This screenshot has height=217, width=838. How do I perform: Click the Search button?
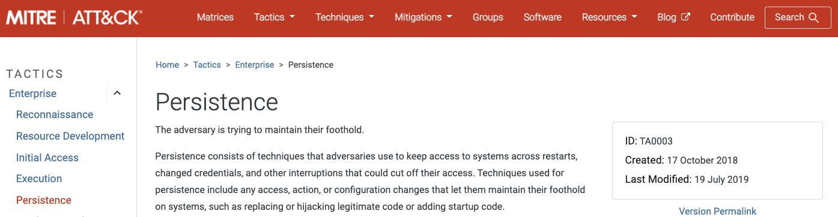click(797, 17)
